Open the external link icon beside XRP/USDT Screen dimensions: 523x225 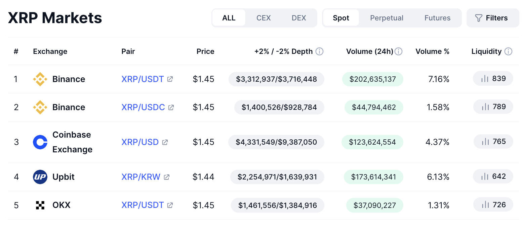170,79
